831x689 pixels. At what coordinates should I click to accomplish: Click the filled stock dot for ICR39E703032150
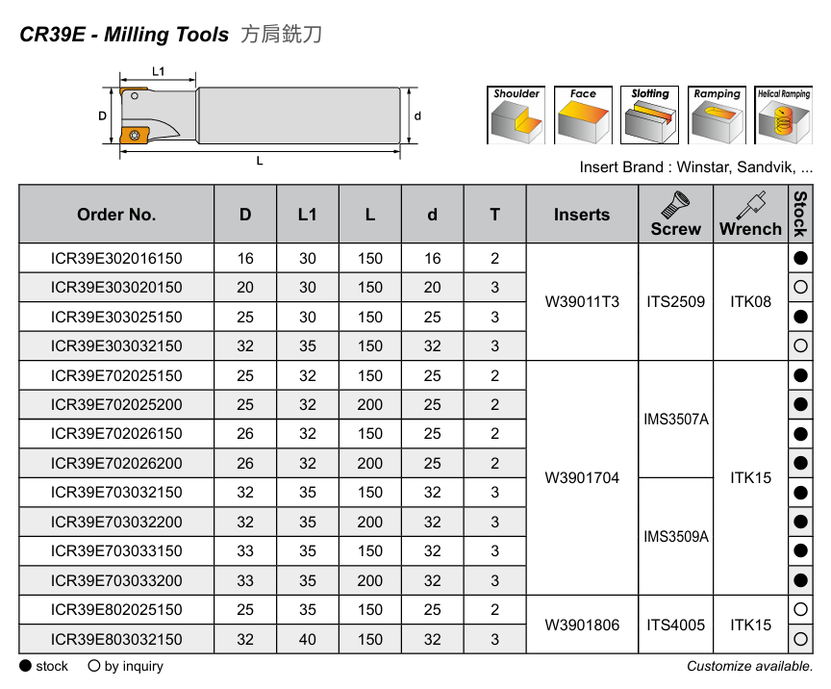coord(800,493)
